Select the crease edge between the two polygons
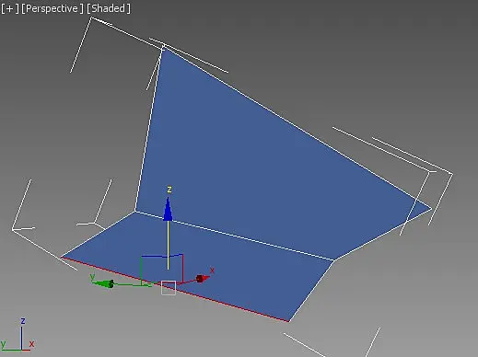This screenshot has height=357, width=478. 235,236
